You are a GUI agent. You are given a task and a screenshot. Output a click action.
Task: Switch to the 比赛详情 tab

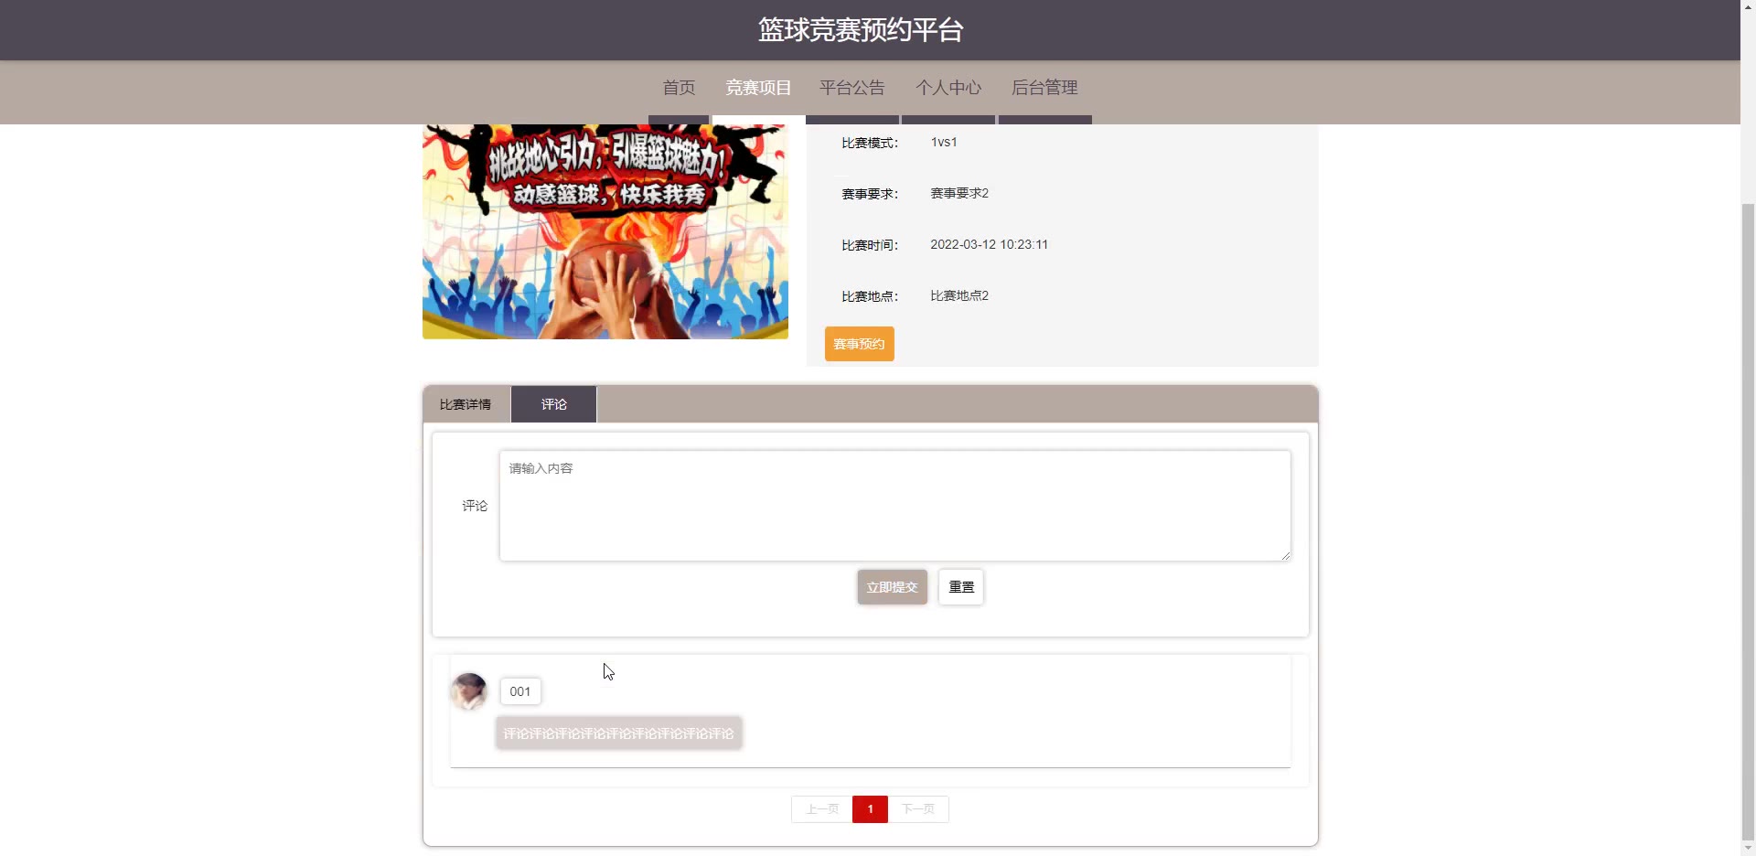(466, 404)
